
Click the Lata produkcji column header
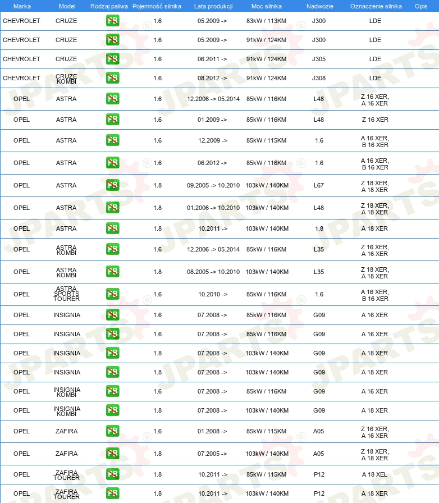pyautogui.click(x=213, y=6)
